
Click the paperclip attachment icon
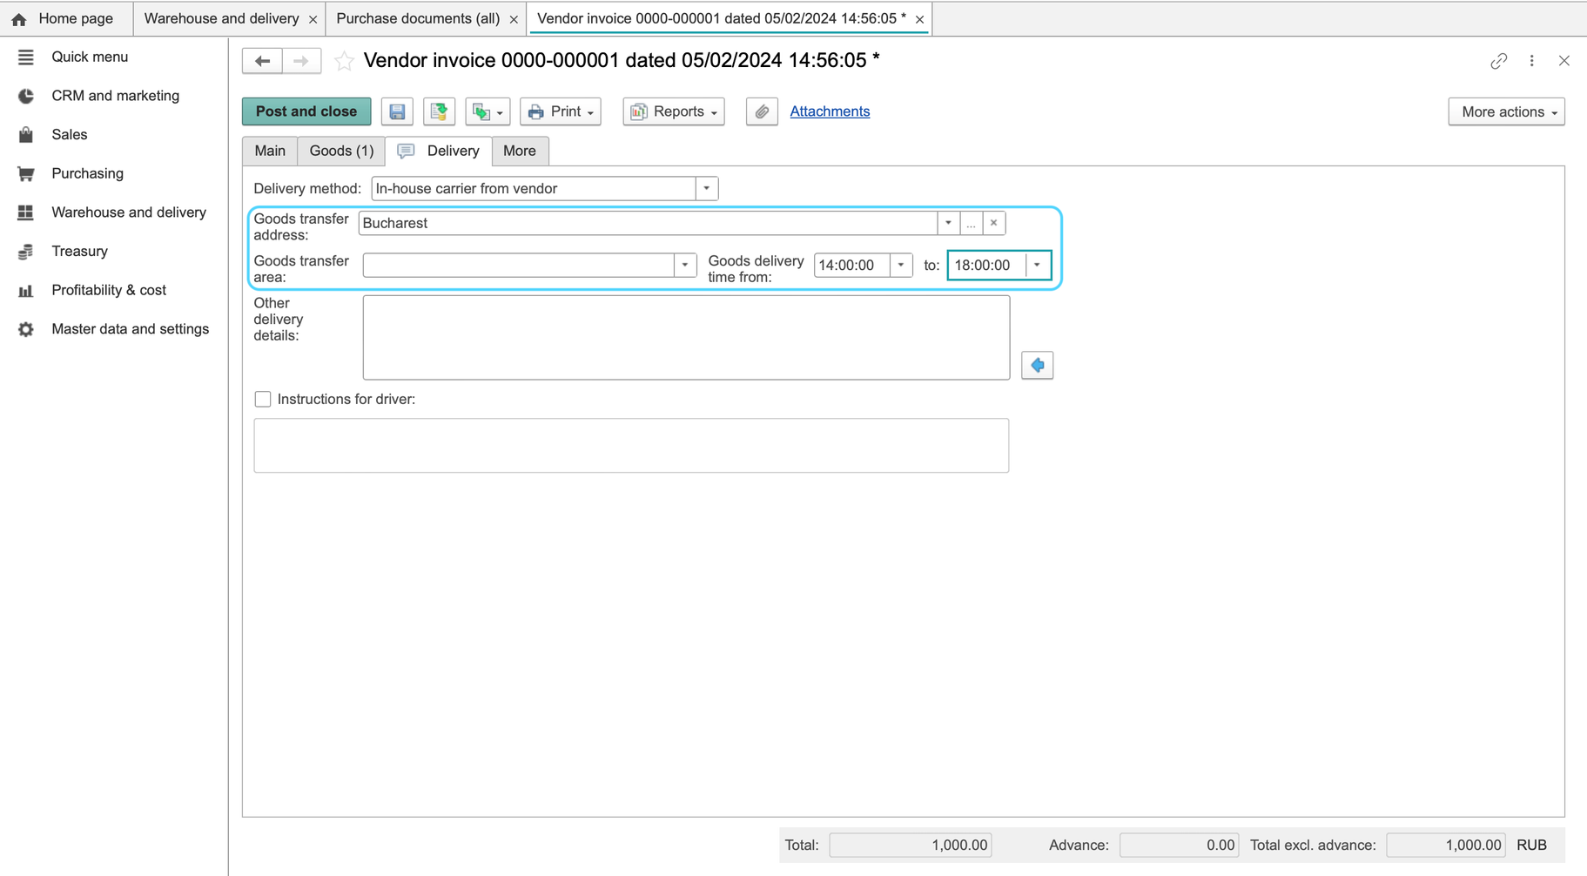tap(762, 111)
